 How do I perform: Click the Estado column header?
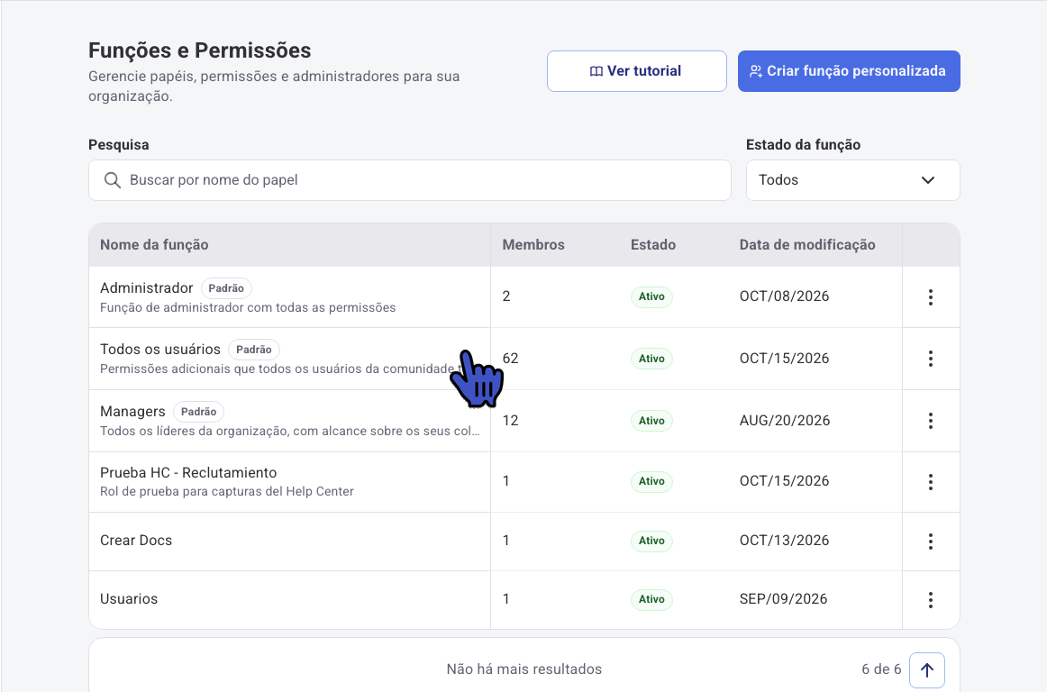[x=653, y=245]
